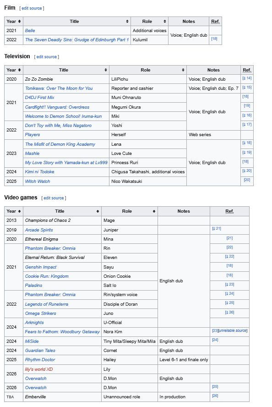Open the MiSide link
The width and height of the screenshot is (272, 407).
32,341
